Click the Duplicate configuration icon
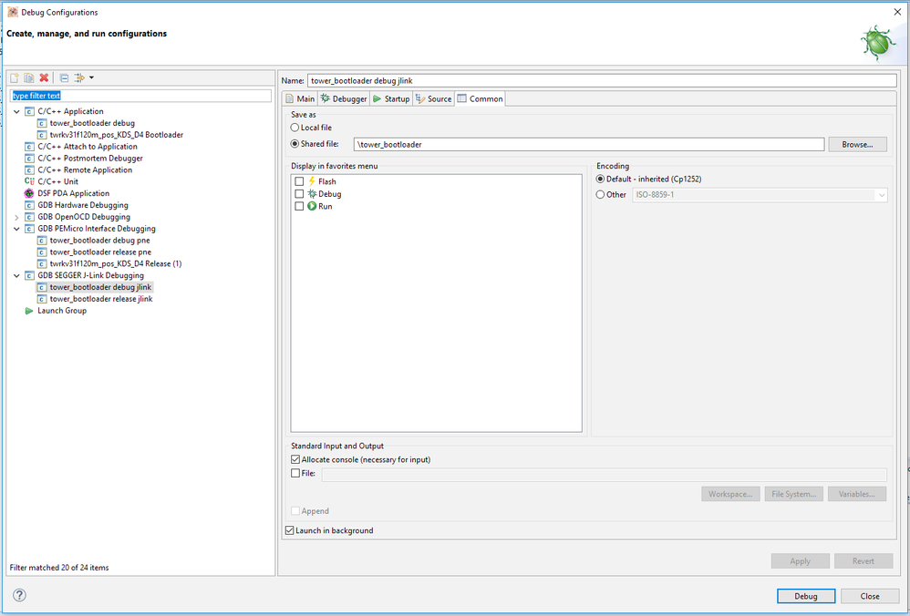This screenshot has width=910, height=616. [x=28, y=77]
